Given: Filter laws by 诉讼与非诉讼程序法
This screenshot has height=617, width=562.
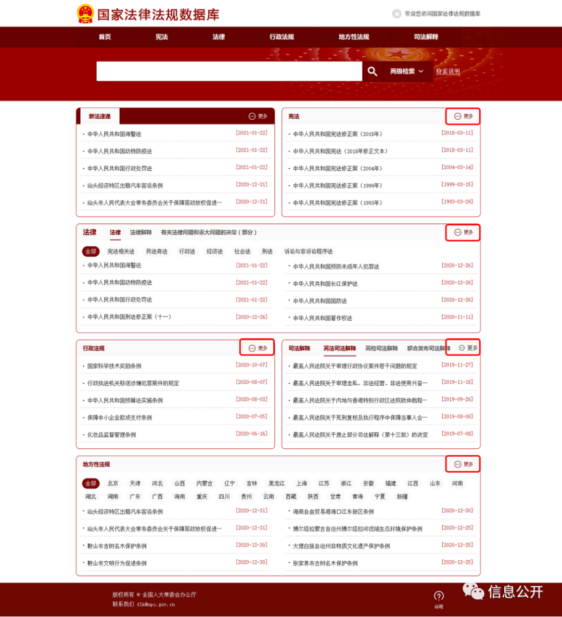Looking at the screenshot, I should coord(309,251).
